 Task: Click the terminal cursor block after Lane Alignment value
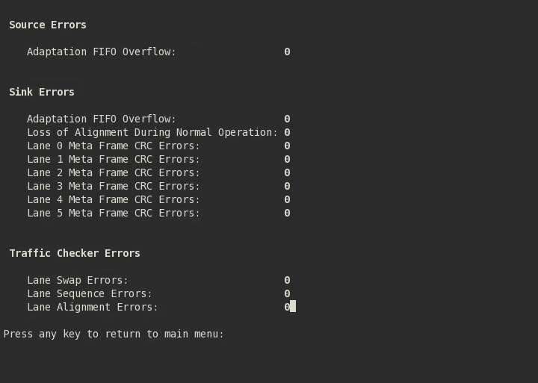point(293,306)
